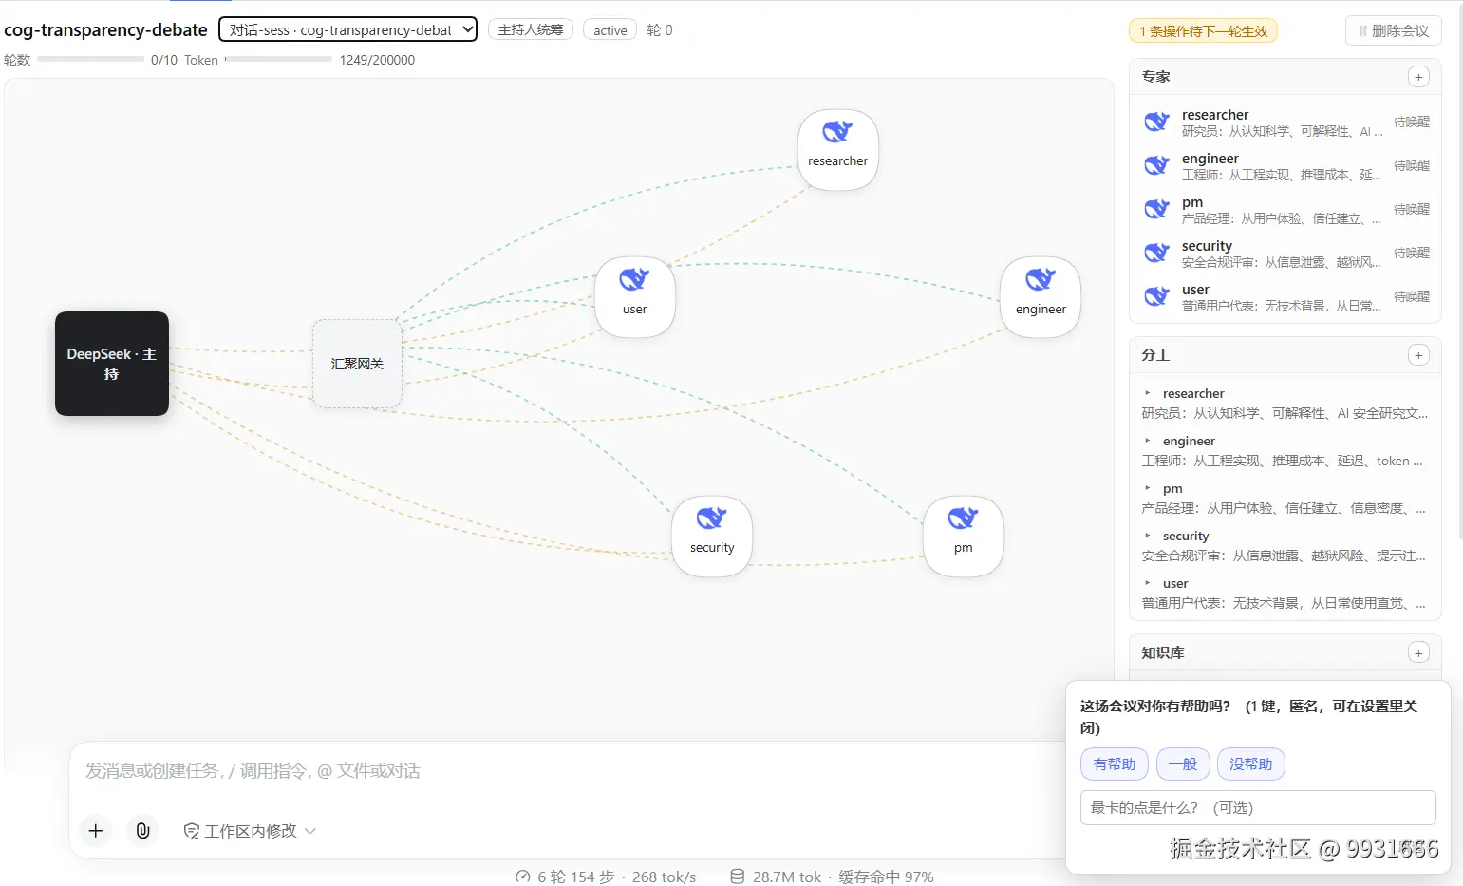Add an assignment with 分工 plus icon
This screenshot has width=1463, height=886.
tap(1418, 355)
